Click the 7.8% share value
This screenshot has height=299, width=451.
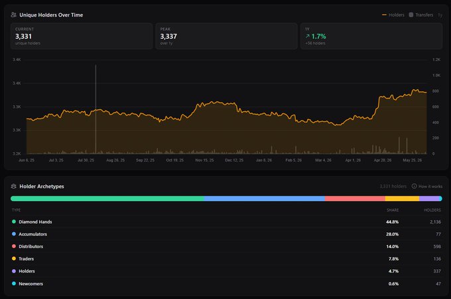click(x=393, y=259)
